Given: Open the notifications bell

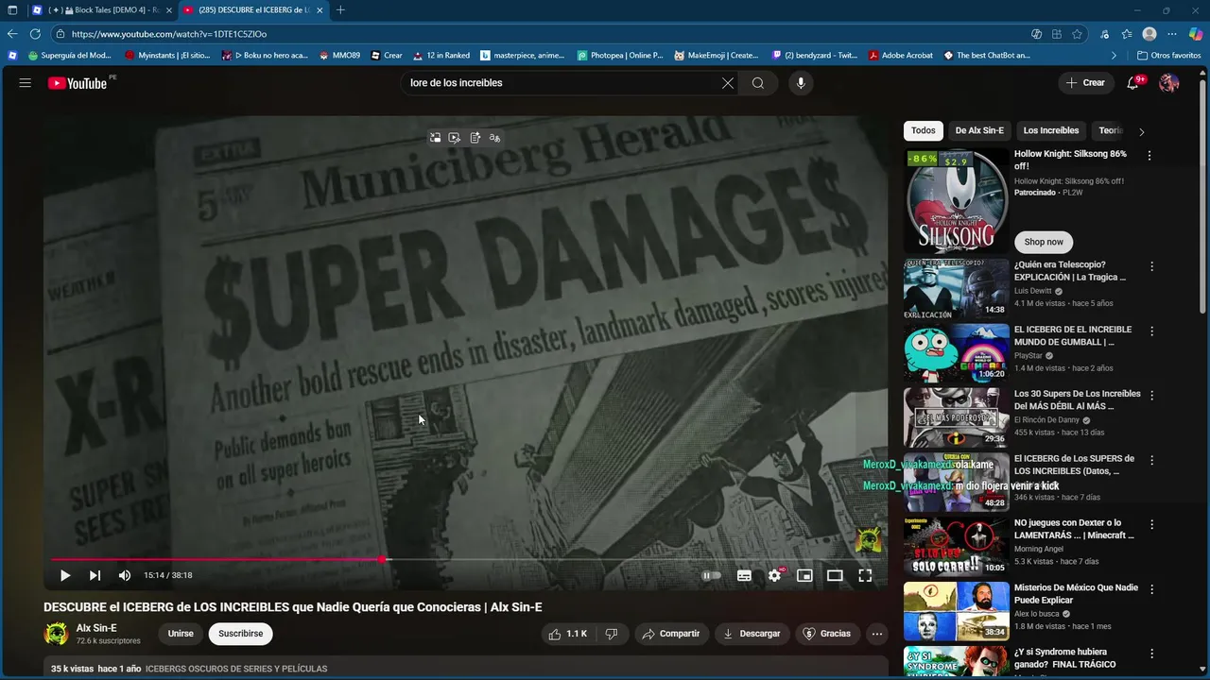Looking at the screenshot, I should (1133, 83).
